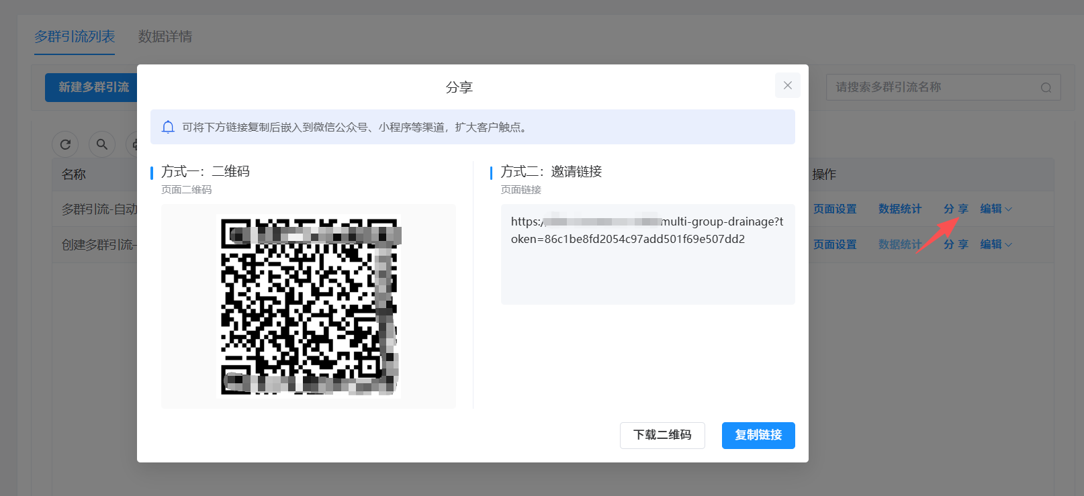Click the notice text about 微信公众号、小程序等渠道
Viewport: 1084px width, 496px height.
click(355, 127)
